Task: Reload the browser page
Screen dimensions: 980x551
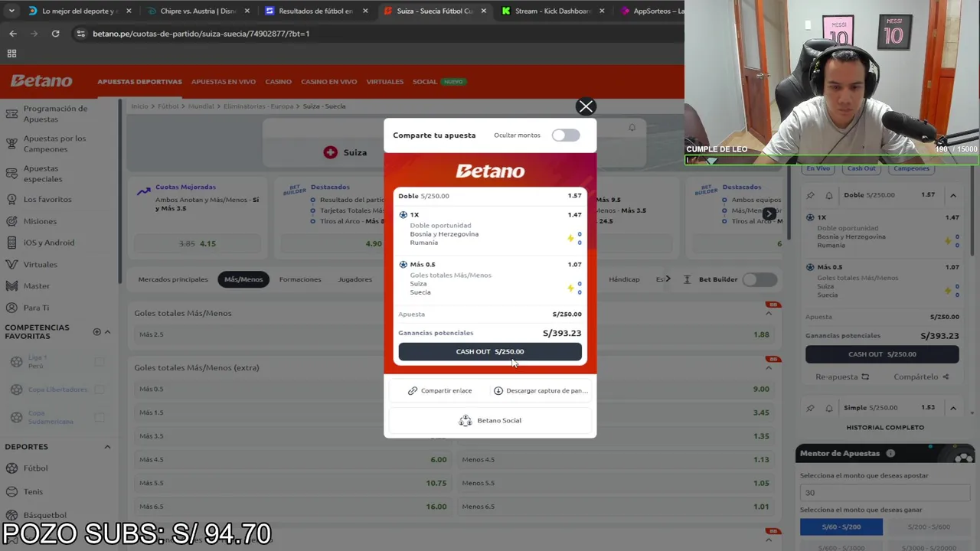Action: [x=55, y=34]
